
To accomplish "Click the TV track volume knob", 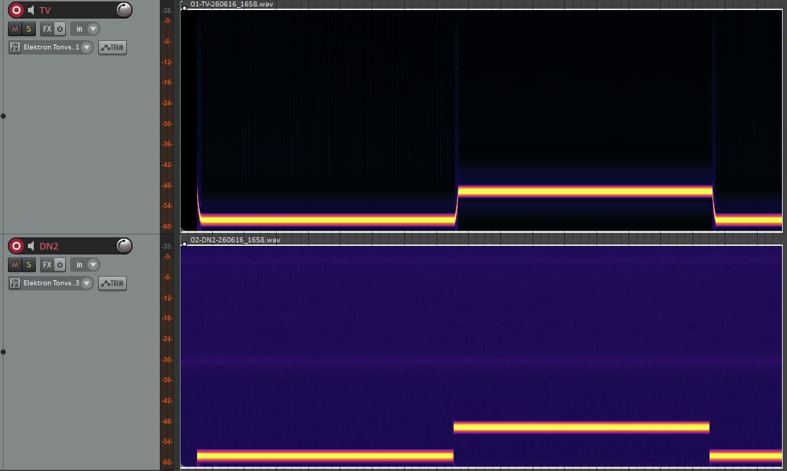I will [x=124, y=9].
